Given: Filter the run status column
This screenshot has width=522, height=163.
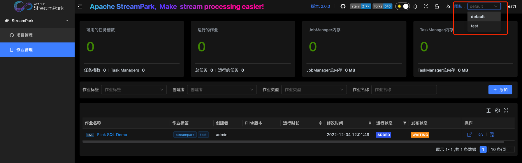Looking at the screenshot, I should [x=405, y=123].
